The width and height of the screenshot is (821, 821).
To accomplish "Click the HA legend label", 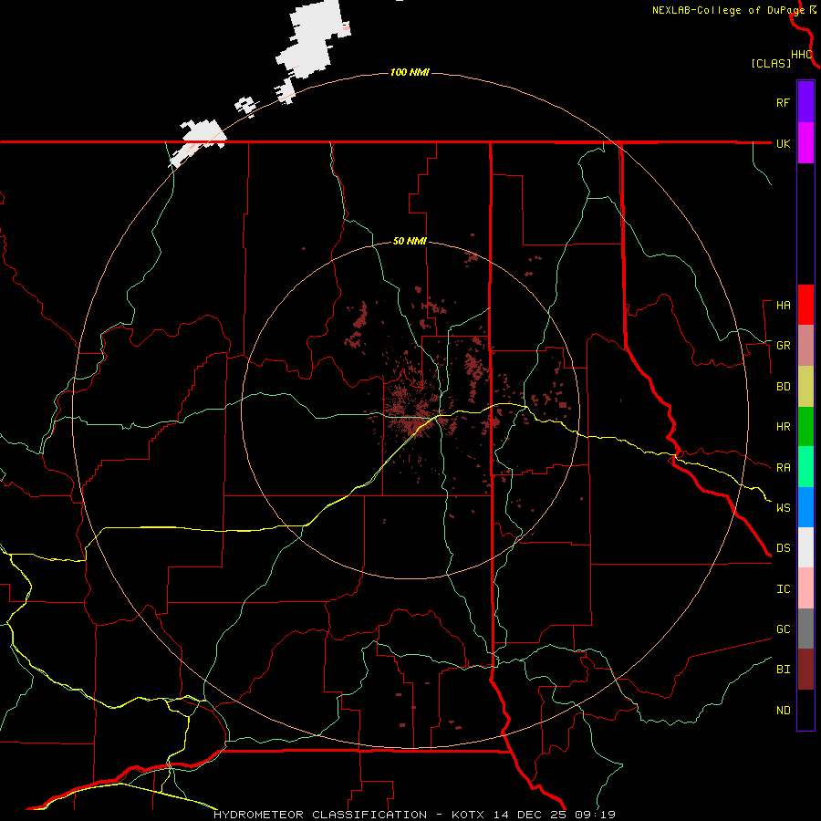I will (x=783, y=305).
